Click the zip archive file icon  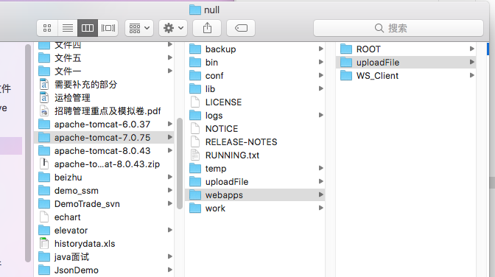click(44, 164)
